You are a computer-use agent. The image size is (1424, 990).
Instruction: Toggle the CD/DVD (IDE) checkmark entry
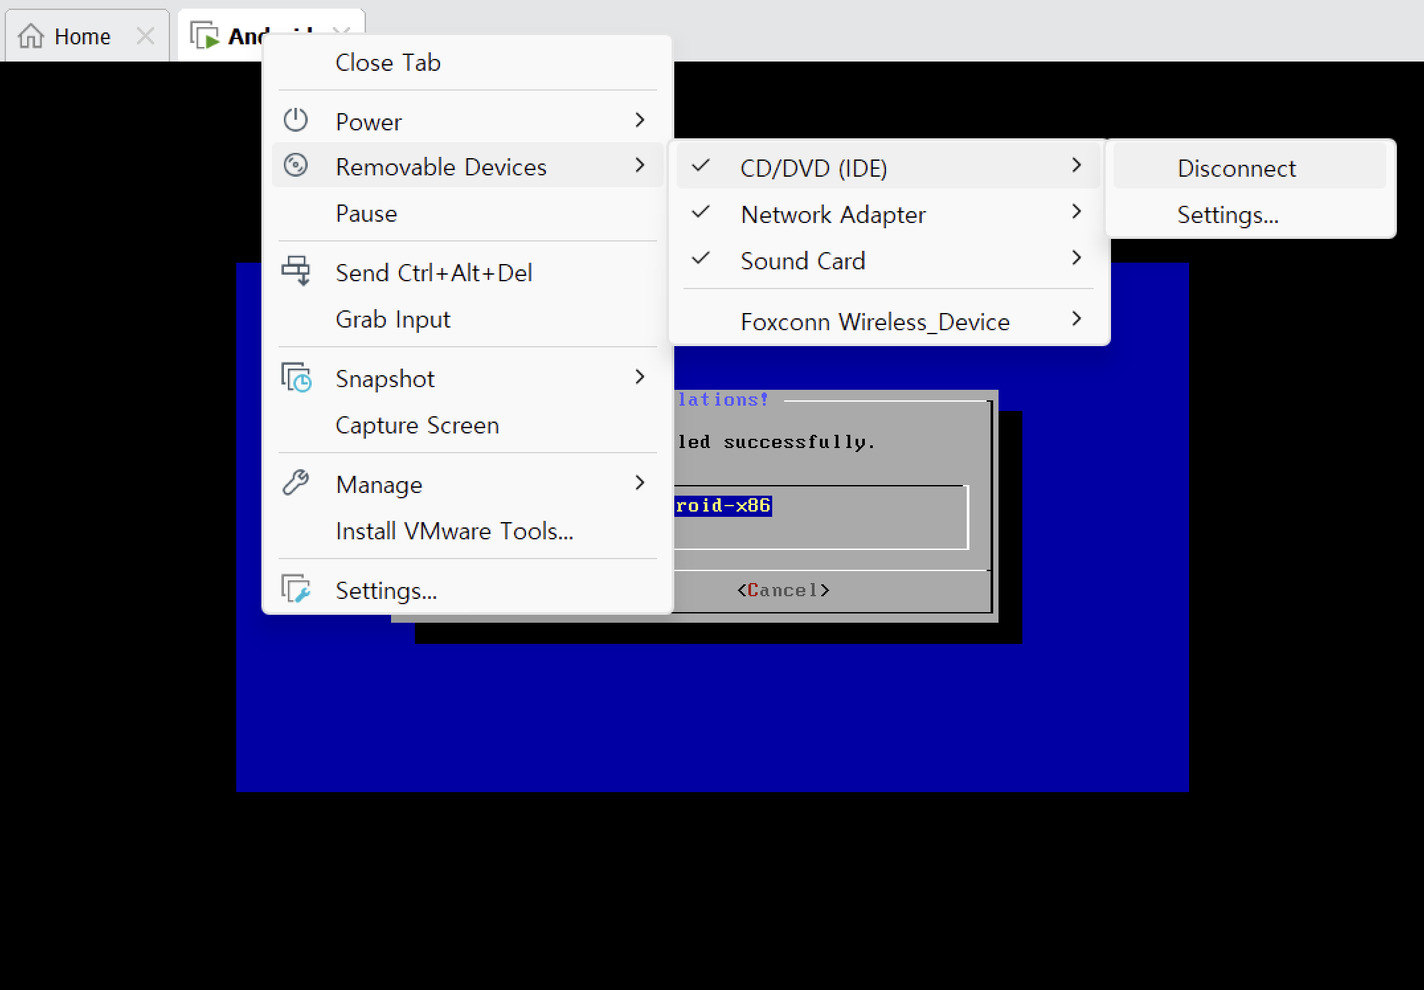(813, 168)
